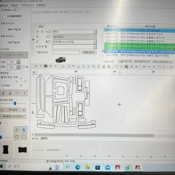Click the first padlock icon in toolbar
This screenshot has width=175, height=175.
click(104, 66)
